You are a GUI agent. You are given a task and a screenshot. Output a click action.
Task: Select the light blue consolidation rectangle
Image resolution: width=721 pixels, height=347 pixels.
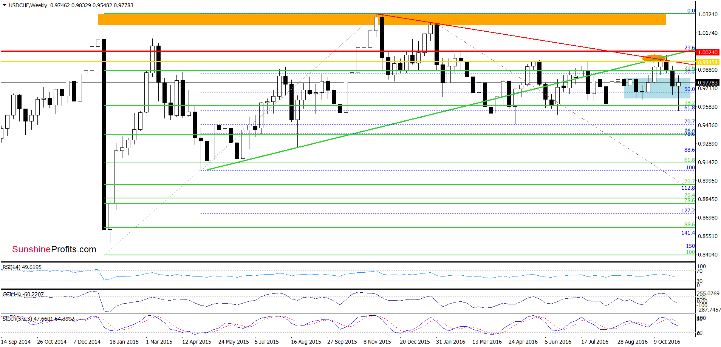[657, 88]
